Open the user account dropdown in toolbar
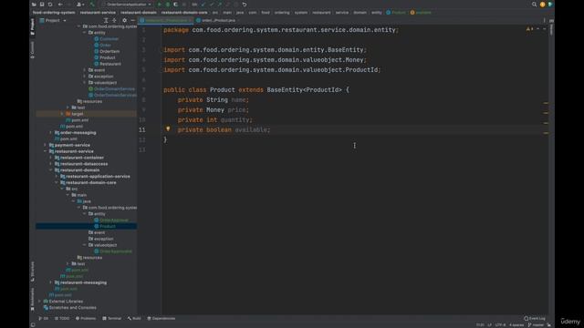Screen dimensions: 584x328 (x=80, y=5)
